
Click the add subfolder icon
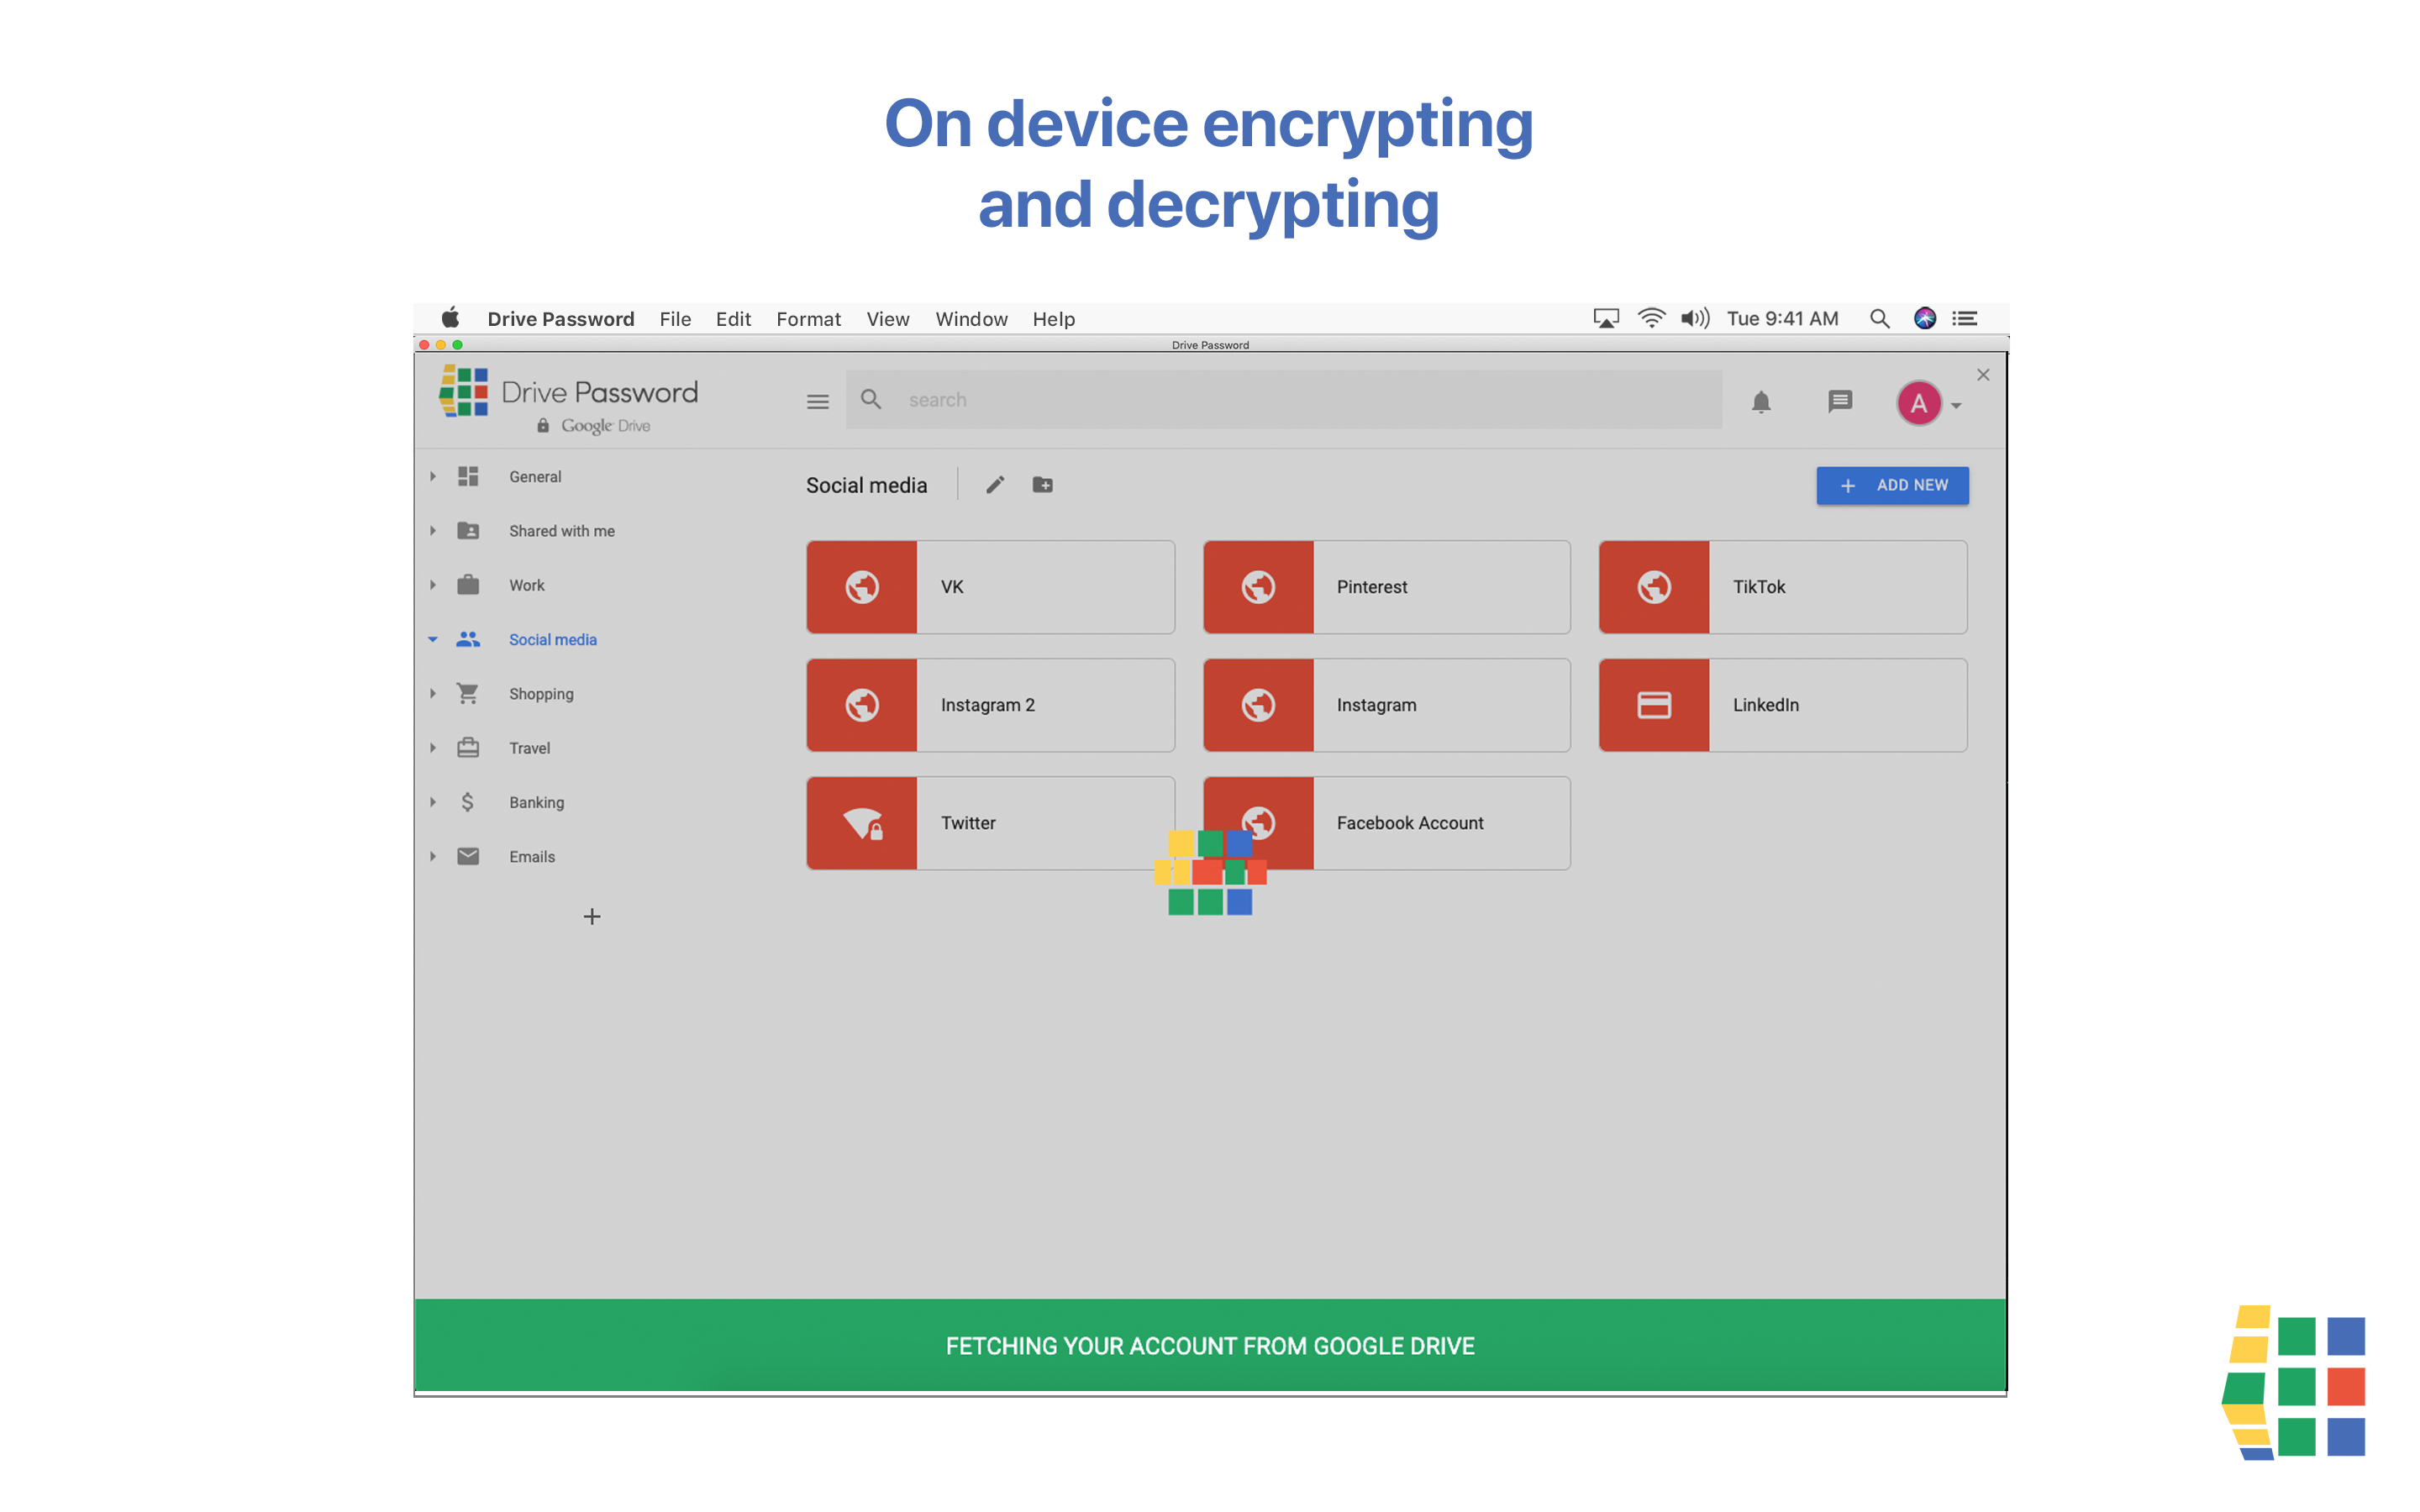(1042, 485)
